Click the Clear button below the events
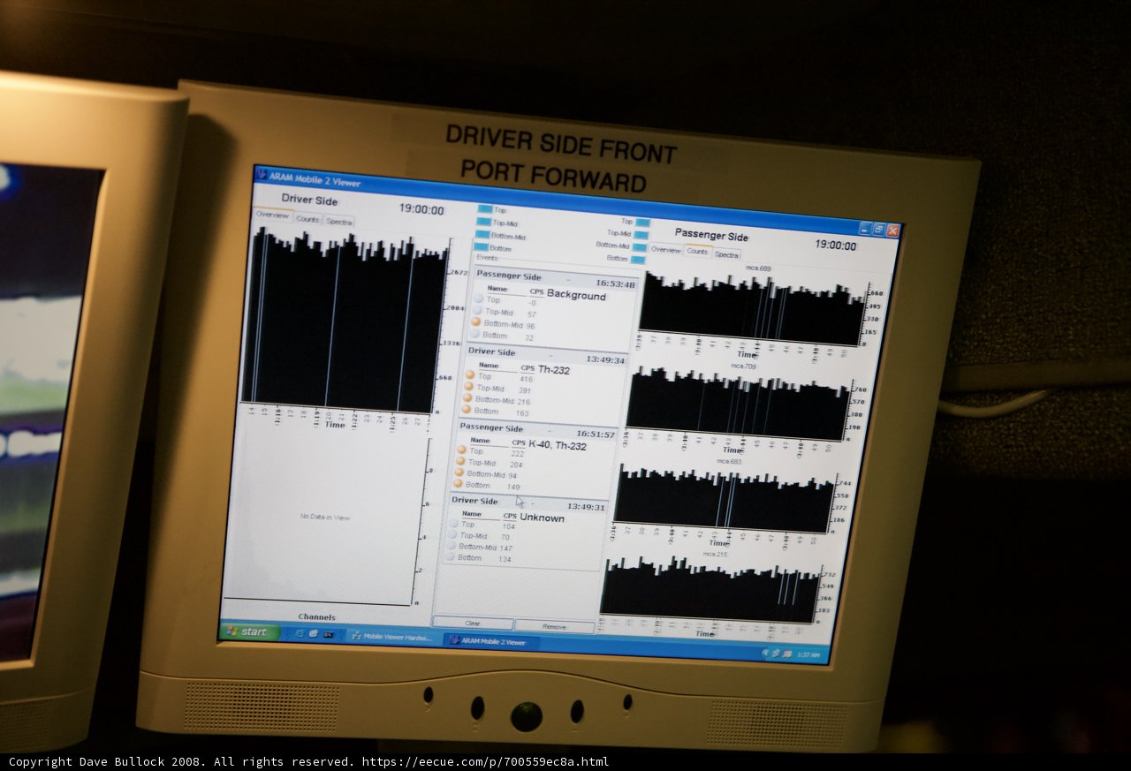Viewport: 1131px width, 771px height. pos(473,623)
